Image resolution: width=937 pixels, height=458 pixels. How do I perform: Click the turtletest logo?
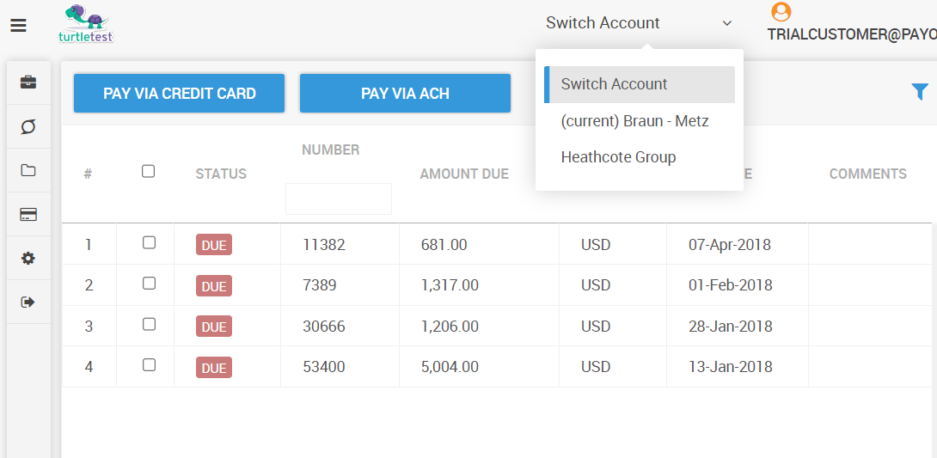86,24
